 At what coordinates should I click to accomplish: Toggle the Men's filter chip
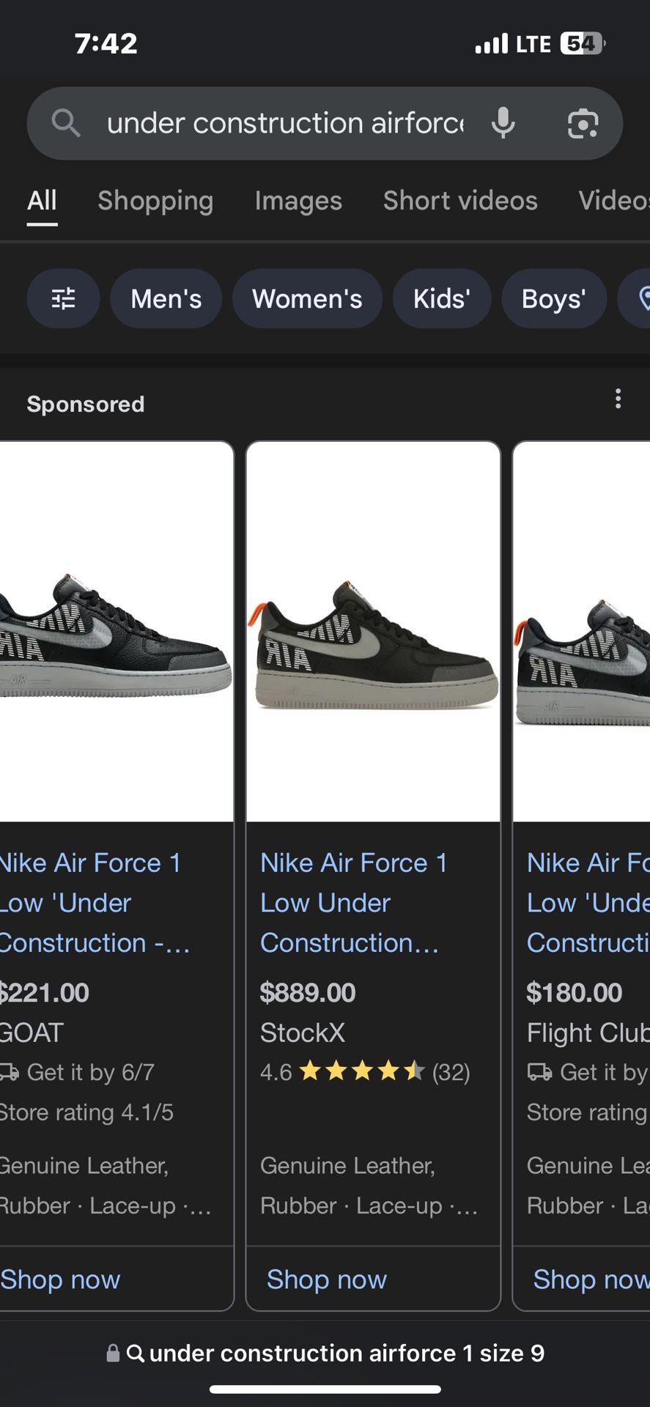(166, 299)
